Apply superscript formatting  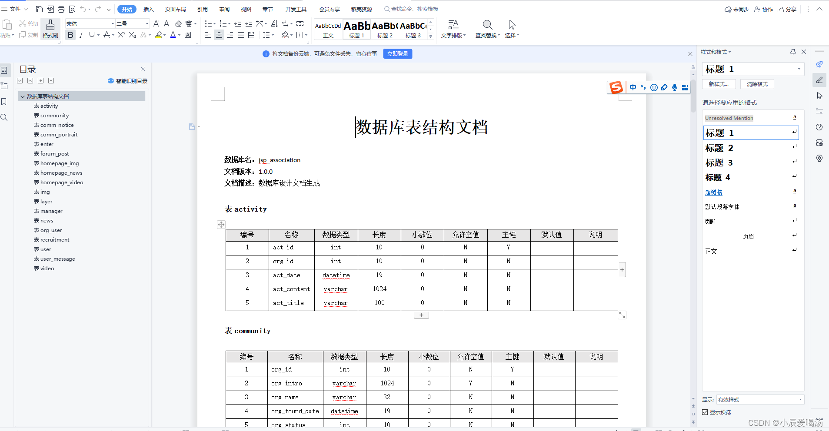122,35
